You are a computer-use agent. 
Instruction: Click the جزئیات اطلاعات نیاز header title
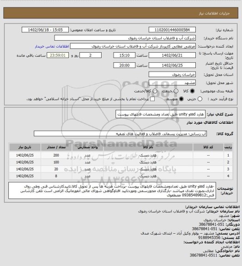point(214,13)
